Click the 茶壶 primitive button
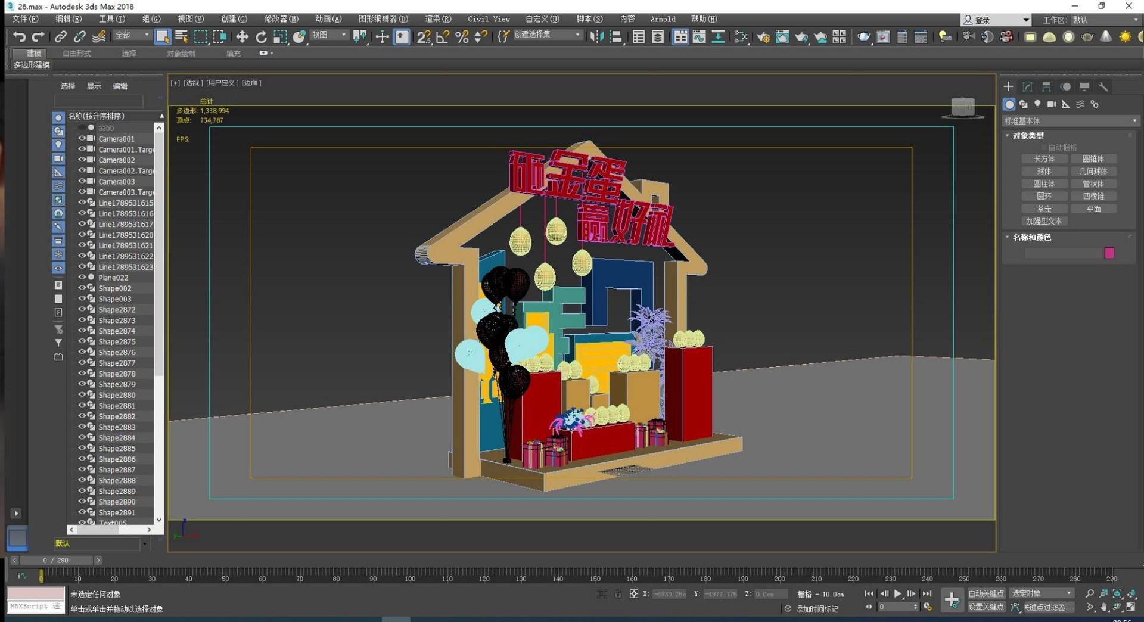 coord(1044,209)
